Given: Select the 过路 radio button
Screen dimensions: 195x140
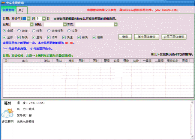Looking at the screenshot, I should [69, 31].
